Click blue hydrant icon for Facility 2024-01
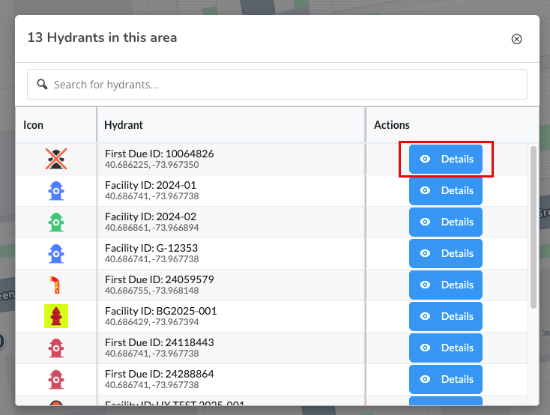Viewport: 550px width, 415px height. click(56, 190)
